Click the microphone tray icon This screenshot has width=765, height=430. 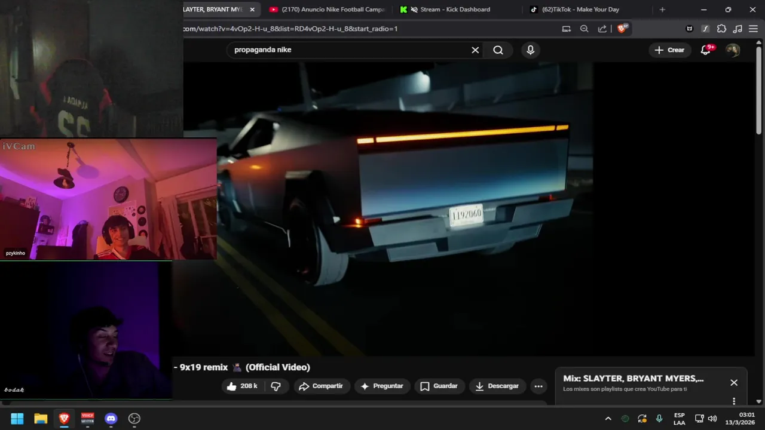click(x=659, y=419)
